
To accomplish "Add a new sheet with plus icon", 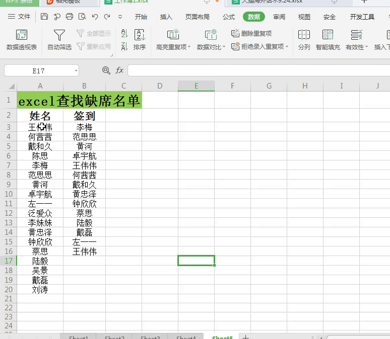I will (245, 337).
